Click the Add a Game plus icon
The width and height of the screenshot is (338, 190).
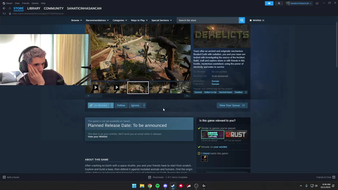[4, 177]
